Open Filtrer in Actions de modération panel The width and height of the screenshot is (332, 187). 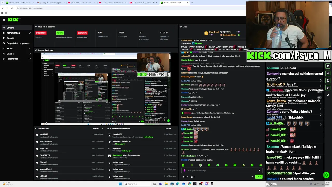168,129
